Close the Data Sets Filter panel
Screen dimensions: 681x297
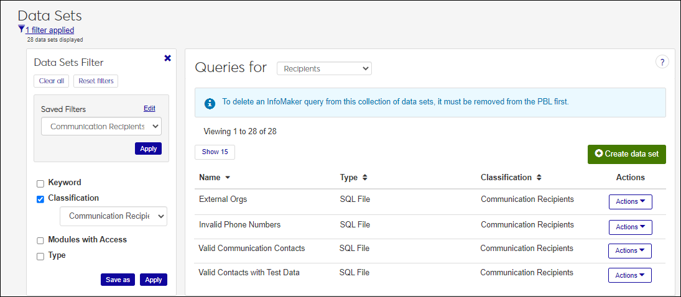(167, 58)
